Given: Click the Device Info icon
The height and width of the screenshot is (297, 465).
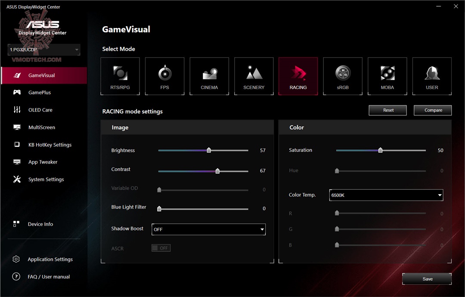Looking at the screenshot, I should click(x=16, y=224).
